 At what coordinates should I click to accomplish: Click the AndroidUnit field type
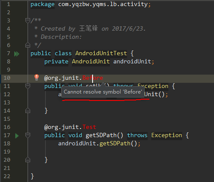click(x=91, y=62)
